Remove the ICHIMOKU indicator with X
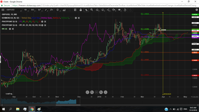Screen dimensions: 199x112 tap(79, 18)
